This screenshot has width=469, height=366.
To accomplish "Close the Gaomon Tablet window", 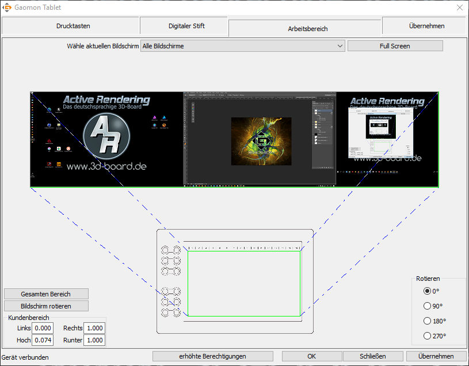I will click(x=460, y=7).
